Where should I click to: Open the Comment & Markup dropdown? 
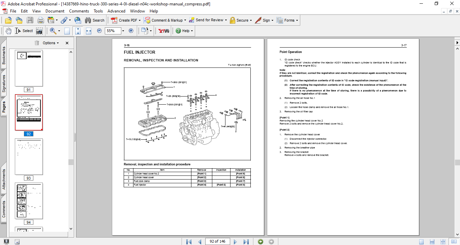pos(165,20)
